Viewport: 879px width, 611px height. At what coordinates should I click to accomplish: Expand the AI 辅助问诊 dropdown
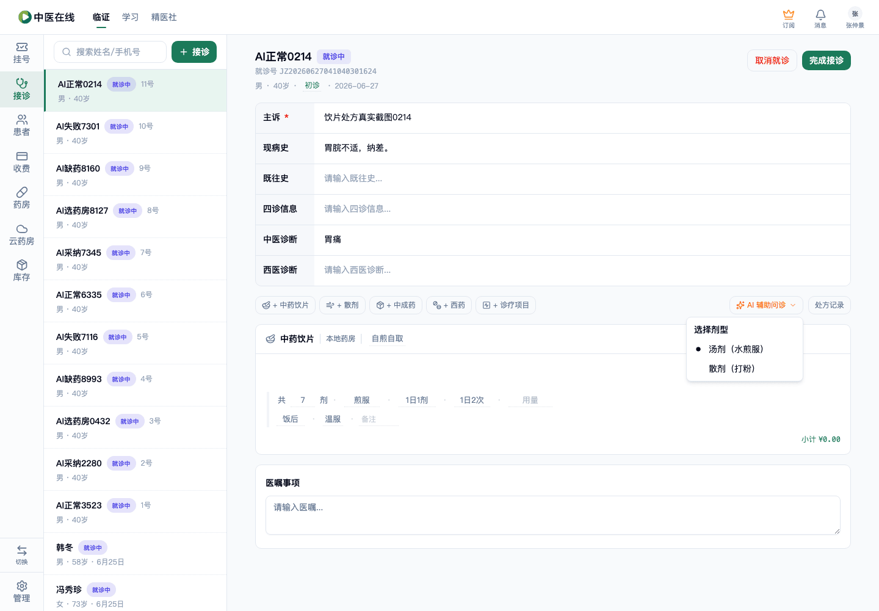(x=765, y=305)
